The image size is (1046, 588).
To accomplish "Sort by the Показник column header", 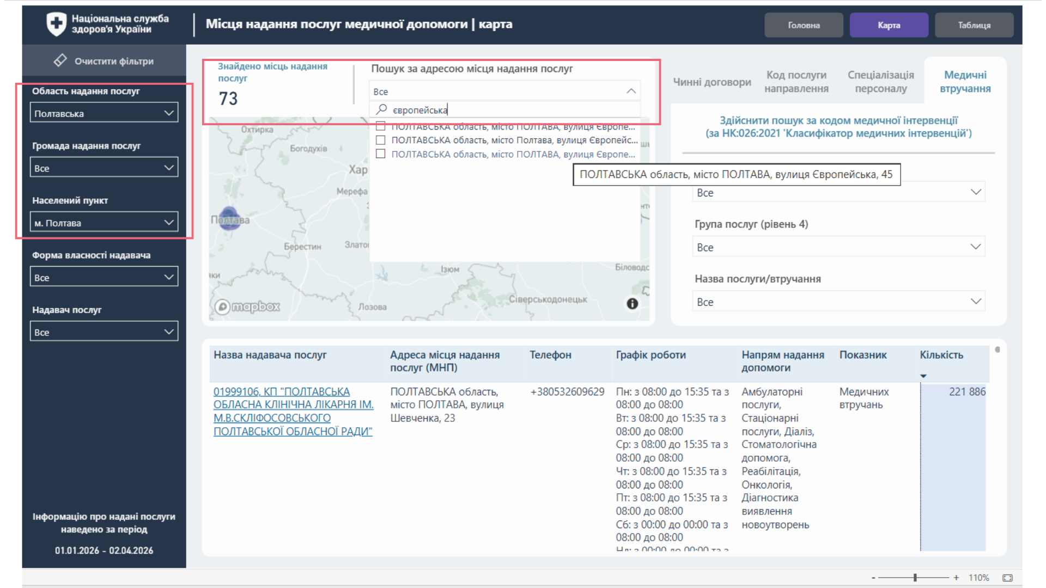I will pyautogui.click(x=863, y=355).
